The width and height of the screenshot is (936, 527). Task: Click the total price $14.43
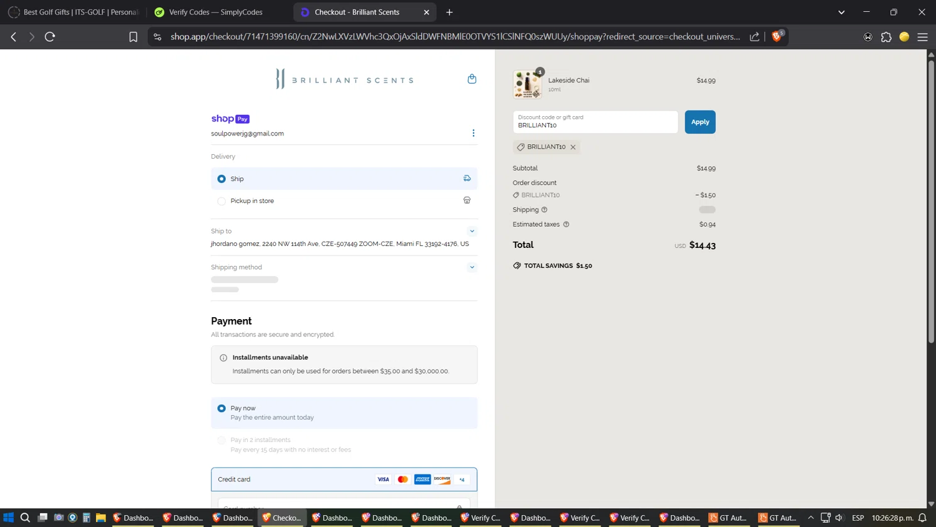coord(702,245)
